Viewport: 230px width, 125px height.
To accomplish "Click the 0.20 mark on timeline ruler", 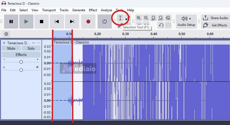I will point(97,34).
